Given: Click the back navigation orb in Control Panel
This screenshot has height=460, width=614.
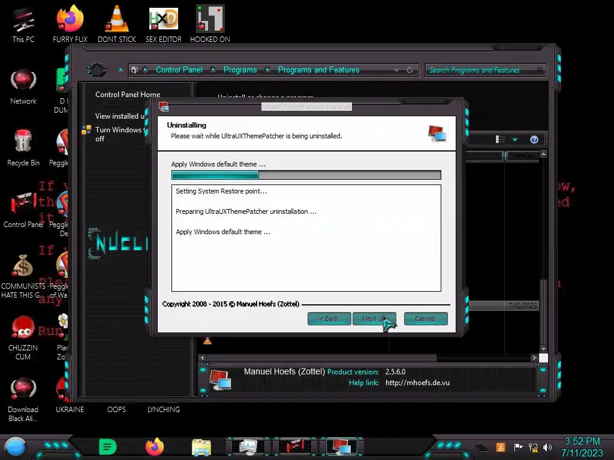Looking at the screenshot, I should [x=97, y=70].
